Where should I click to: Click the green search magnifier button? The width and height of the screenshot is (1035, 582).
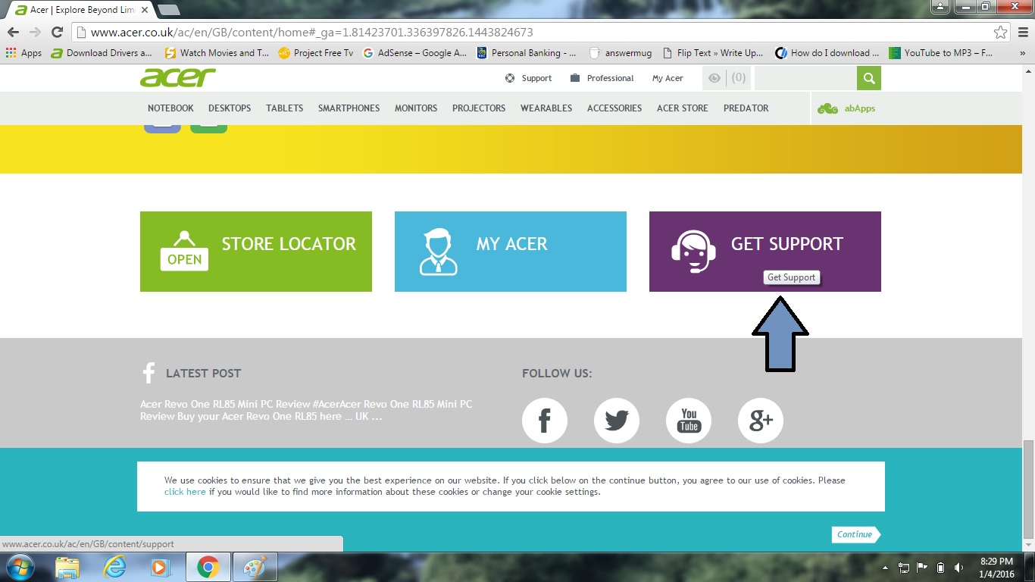click(x=869, y=78)
